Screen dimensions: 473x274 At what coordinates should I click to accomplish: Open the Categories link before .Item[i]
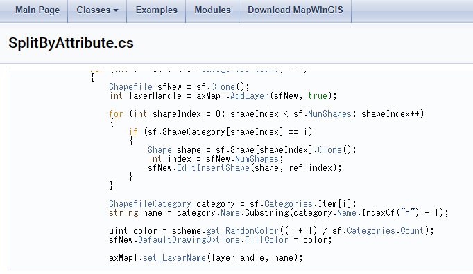(289, 204)
